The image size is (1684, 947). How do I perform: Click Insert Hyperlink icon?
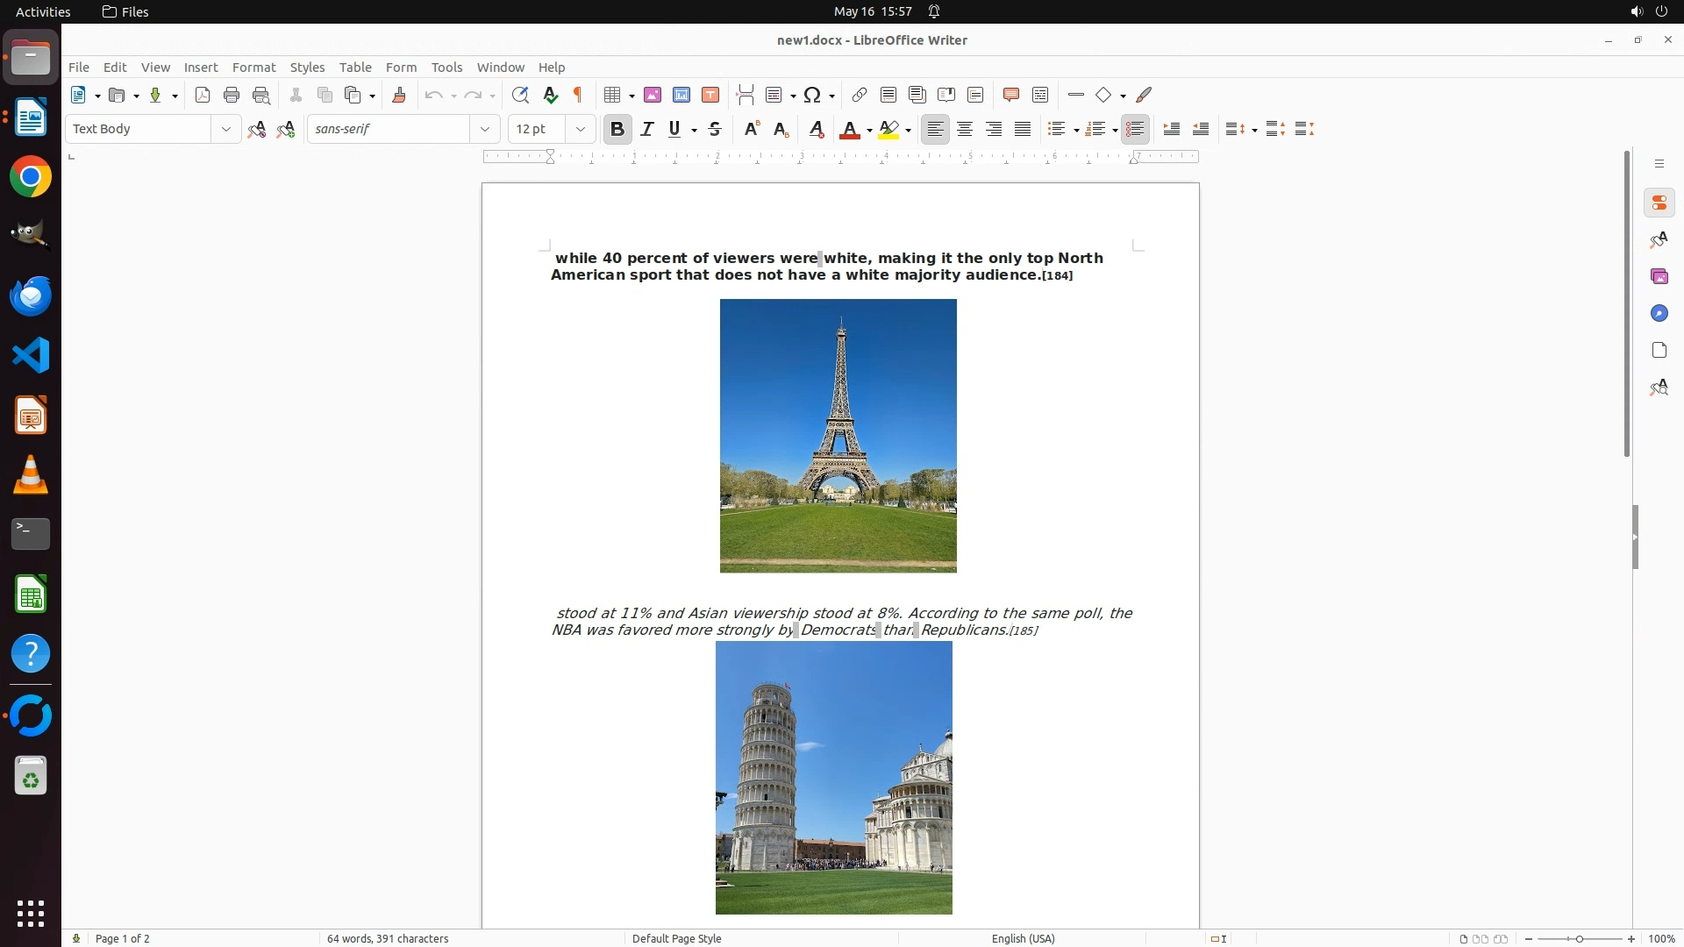pos(860,96)
